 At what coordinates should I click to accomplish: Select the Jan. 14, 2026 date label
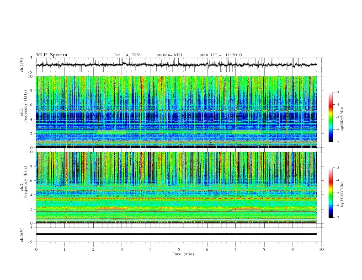(128, 55)
